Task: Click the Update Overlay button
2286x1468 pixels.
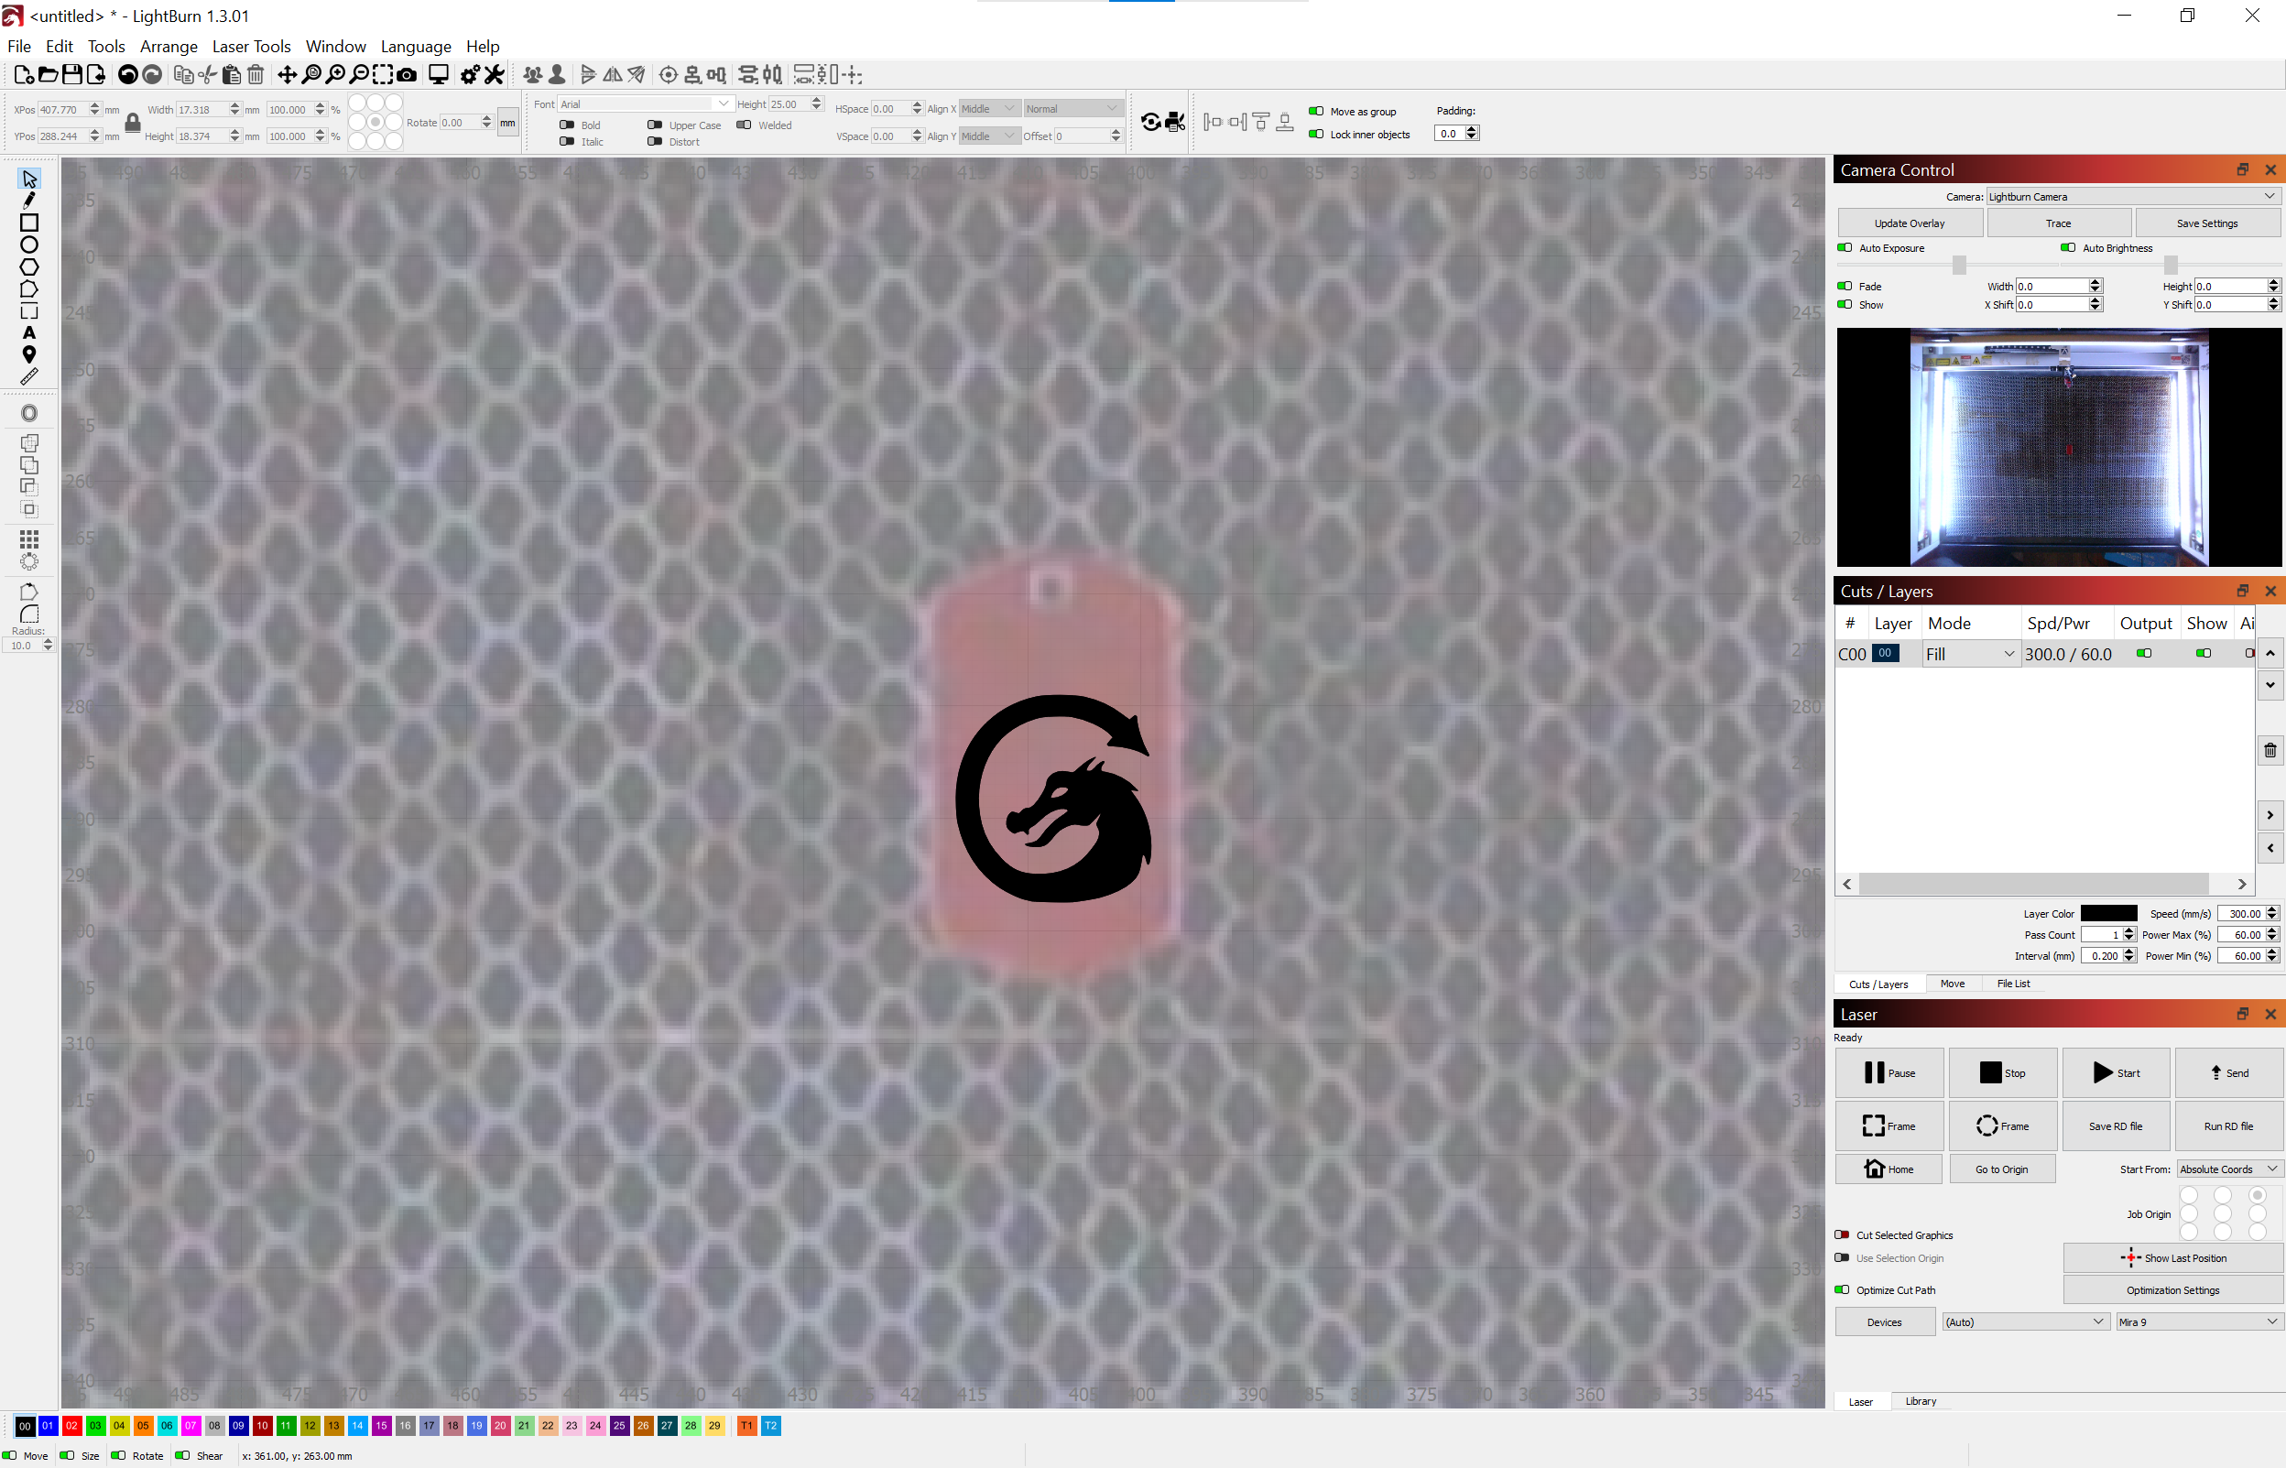Action: (x=1909, y=223)
